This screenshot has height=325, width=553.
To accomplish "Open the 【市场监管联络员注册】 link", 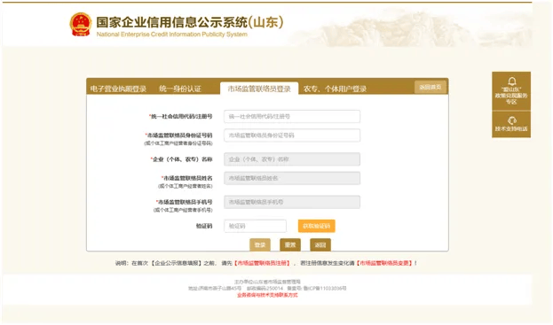I will (x=263, y=263).
